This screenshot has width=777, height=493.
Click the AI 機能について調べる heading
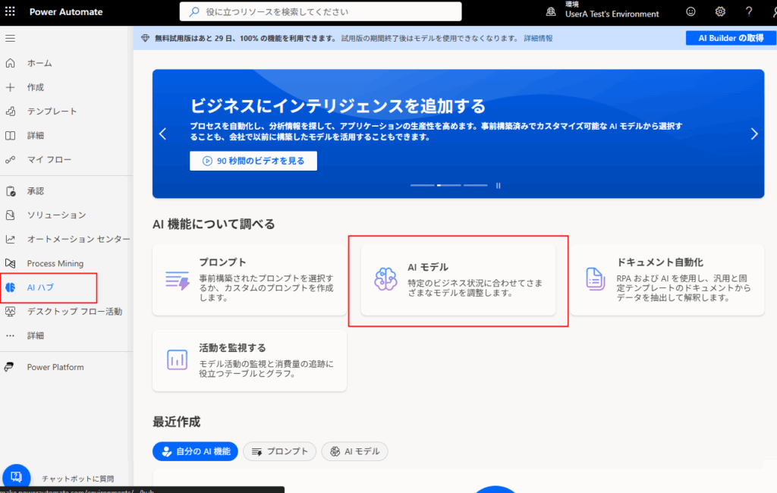213,224
